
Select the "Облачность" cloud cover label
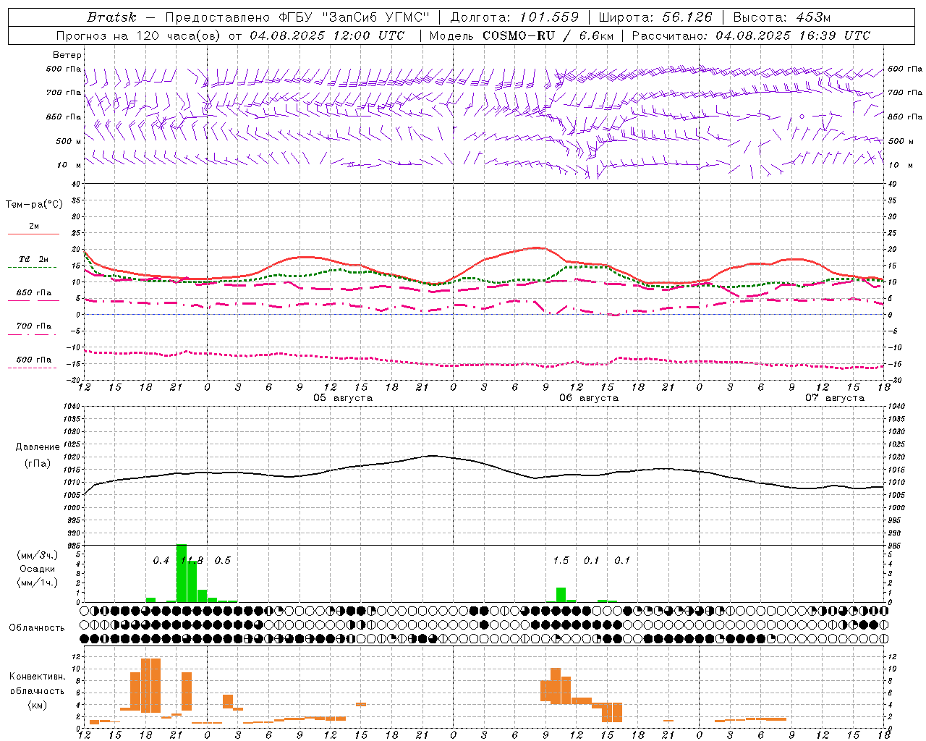(x=37, y=628)
